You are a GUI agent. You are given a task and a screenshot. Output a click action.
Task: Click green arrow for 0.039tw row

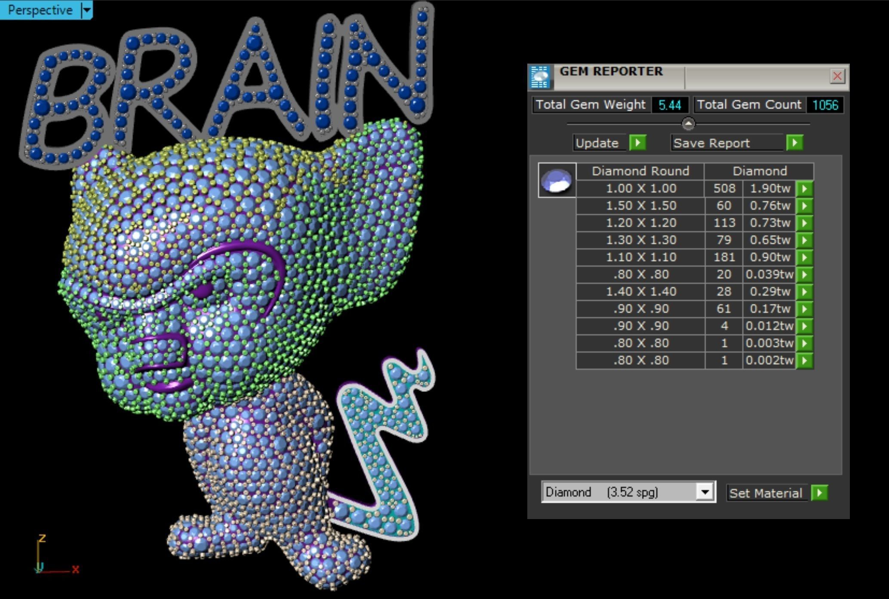(804, 275)
